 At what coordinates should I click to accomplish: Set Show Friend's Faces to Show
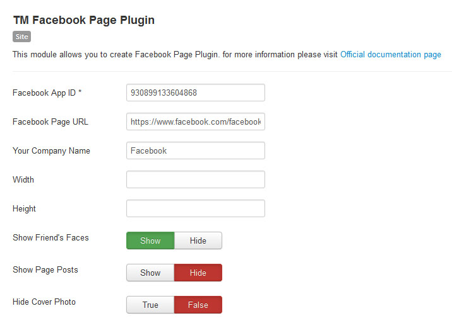[x=150, y=240]
